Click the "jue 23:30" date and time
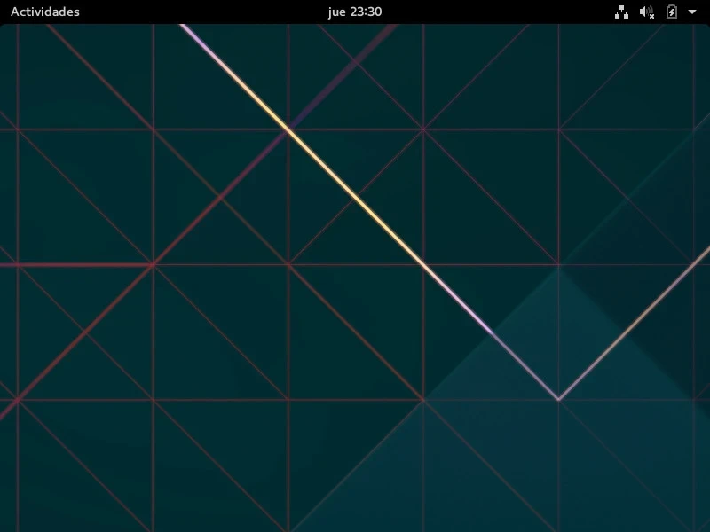The image size is (710, 532). click(354, 12)
